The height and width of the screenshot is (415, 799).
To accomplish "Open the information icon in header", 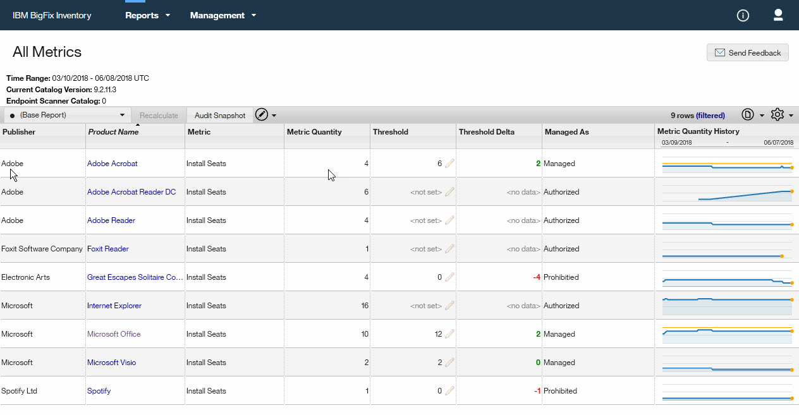I will tap(743, 15).
